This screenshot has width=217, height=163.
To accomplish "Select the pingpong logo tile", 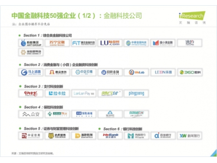I will (136, 93).
